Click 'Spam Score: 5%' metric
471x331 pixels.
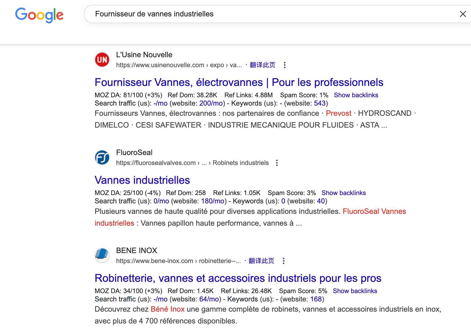303,291
